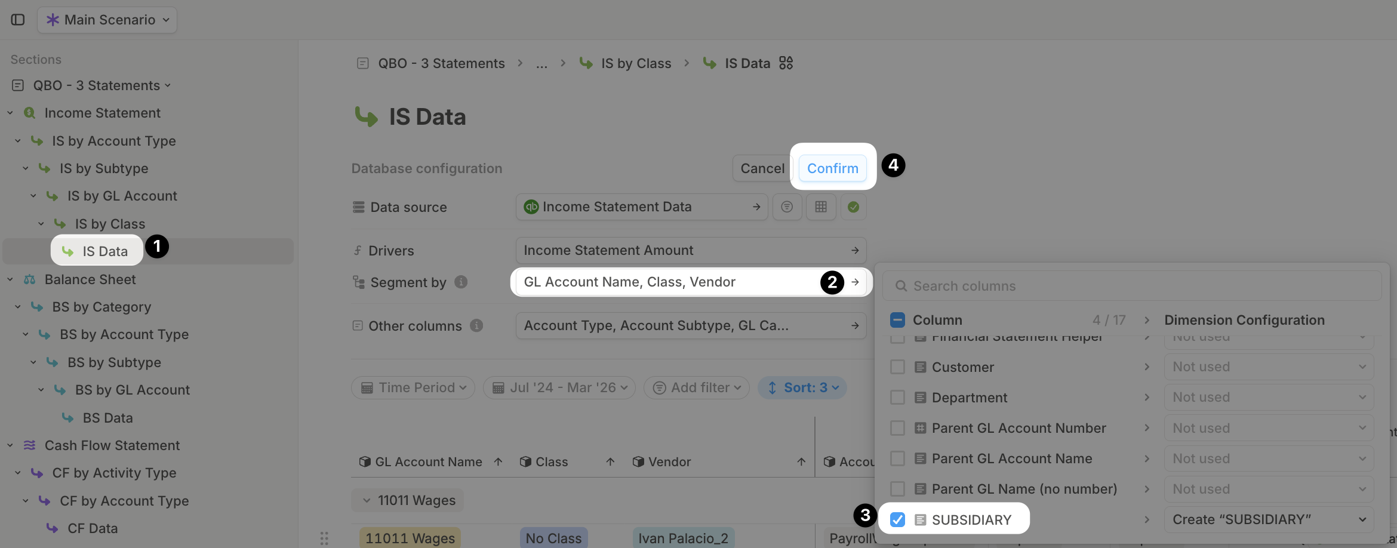Uncheck the SUBSIDIARY column checkbox
Viewport: 1397px width, 548px height.
pos(897,519)
